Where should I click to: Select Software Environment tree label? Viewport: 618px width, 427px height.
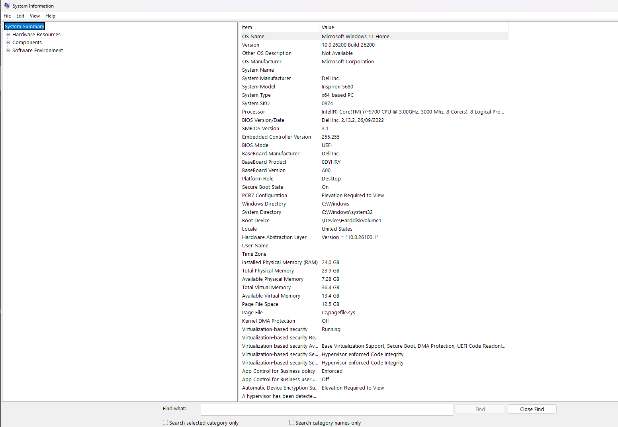37,51
